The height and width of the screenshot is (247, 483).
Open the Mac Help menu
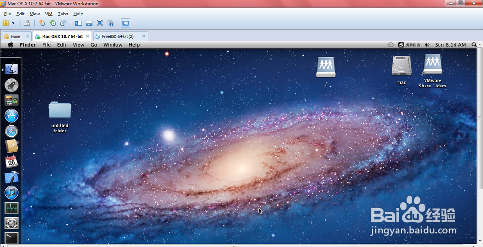(x=134, y=45)
